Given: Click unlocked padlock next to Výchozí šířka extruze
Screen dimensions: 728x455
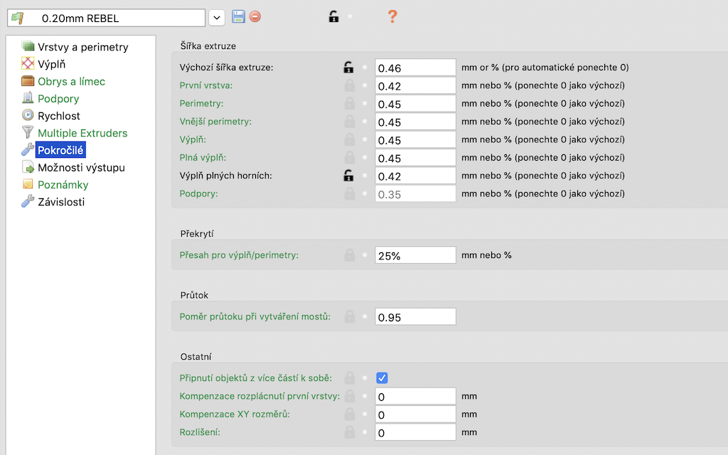Looking at the screenshot, I should (x=348, y=68).
